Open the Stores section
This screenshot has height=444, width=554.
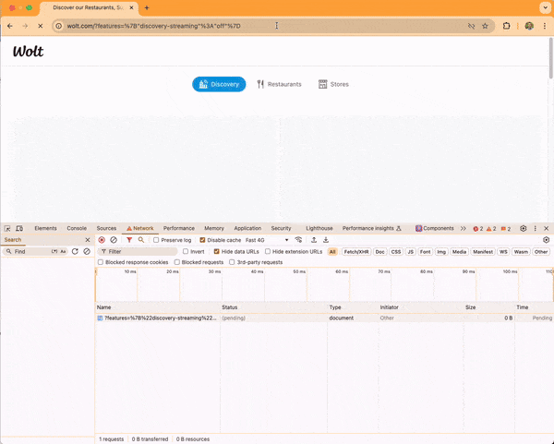[333, 84]
